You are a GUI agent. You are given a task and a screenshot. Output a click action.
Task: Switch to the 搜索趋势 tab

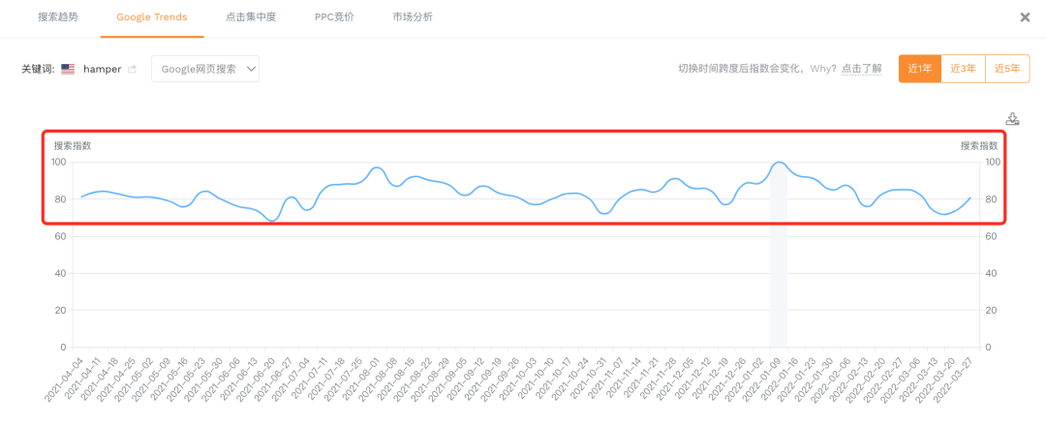[x=58, y=17]
